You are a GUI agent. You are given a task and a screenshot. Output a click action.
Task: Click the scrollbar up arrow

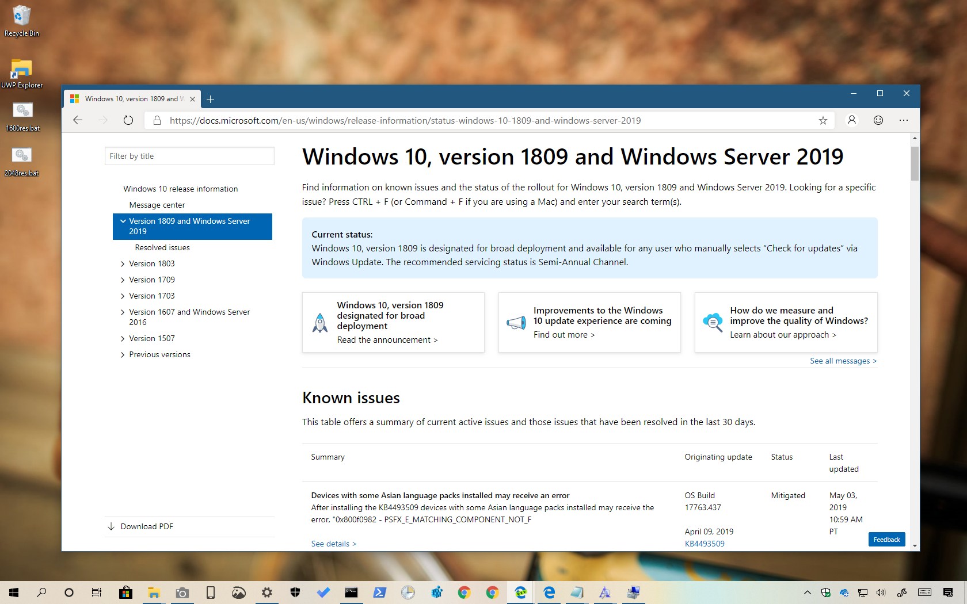915,138
